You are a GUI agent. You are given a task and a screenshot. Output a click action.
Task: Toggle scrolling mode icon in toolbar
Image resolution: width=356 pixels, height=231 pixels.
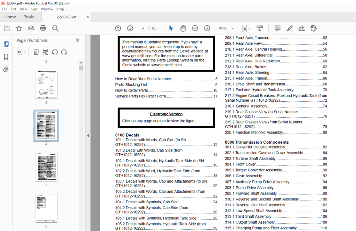click(260, 28)
